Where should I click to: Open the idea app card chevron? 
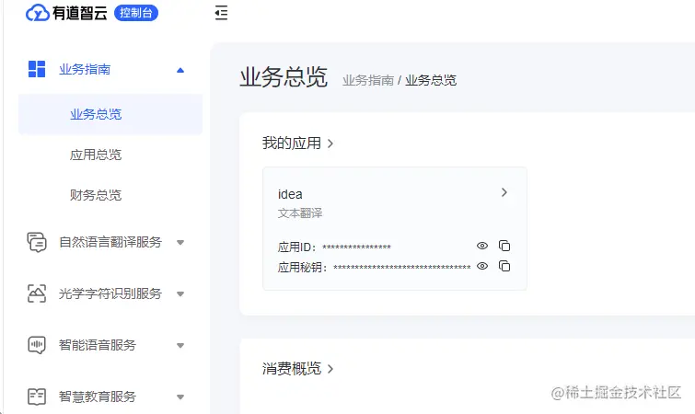click(504, 192)
